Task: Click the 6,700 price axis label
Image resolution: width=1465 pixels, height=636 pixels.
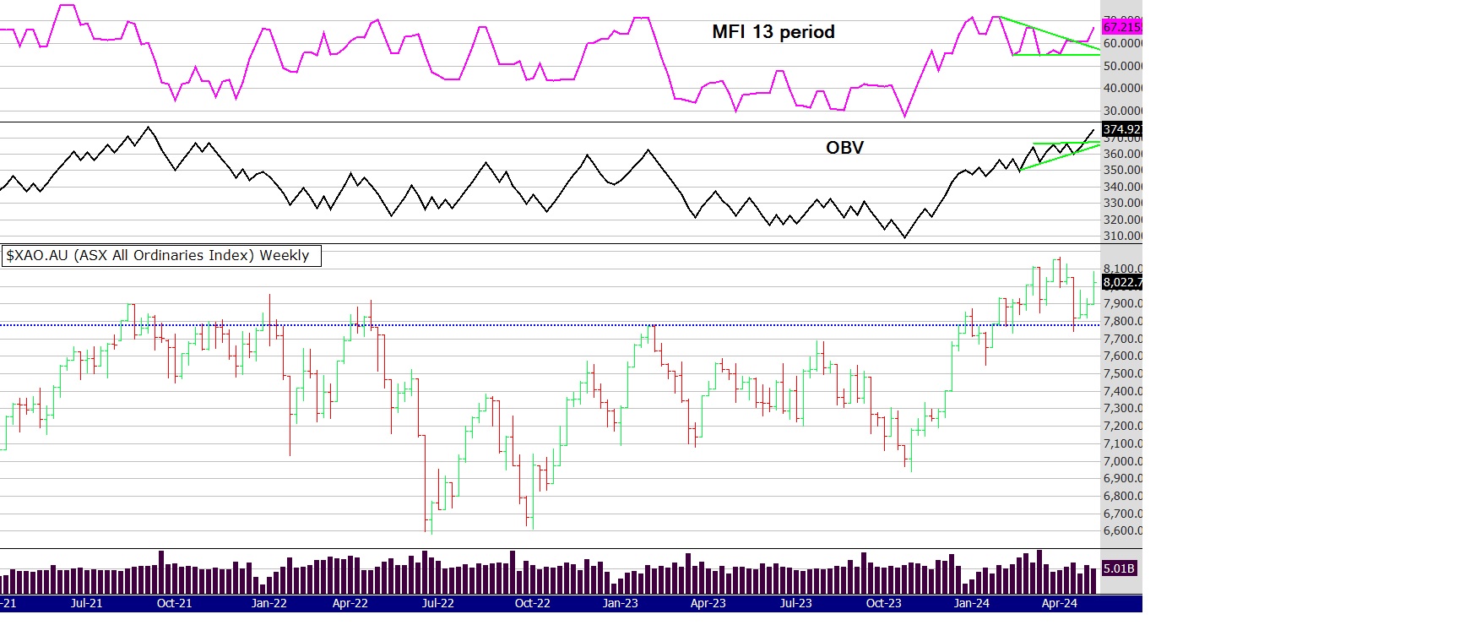Action: [x=1123, y=514]
